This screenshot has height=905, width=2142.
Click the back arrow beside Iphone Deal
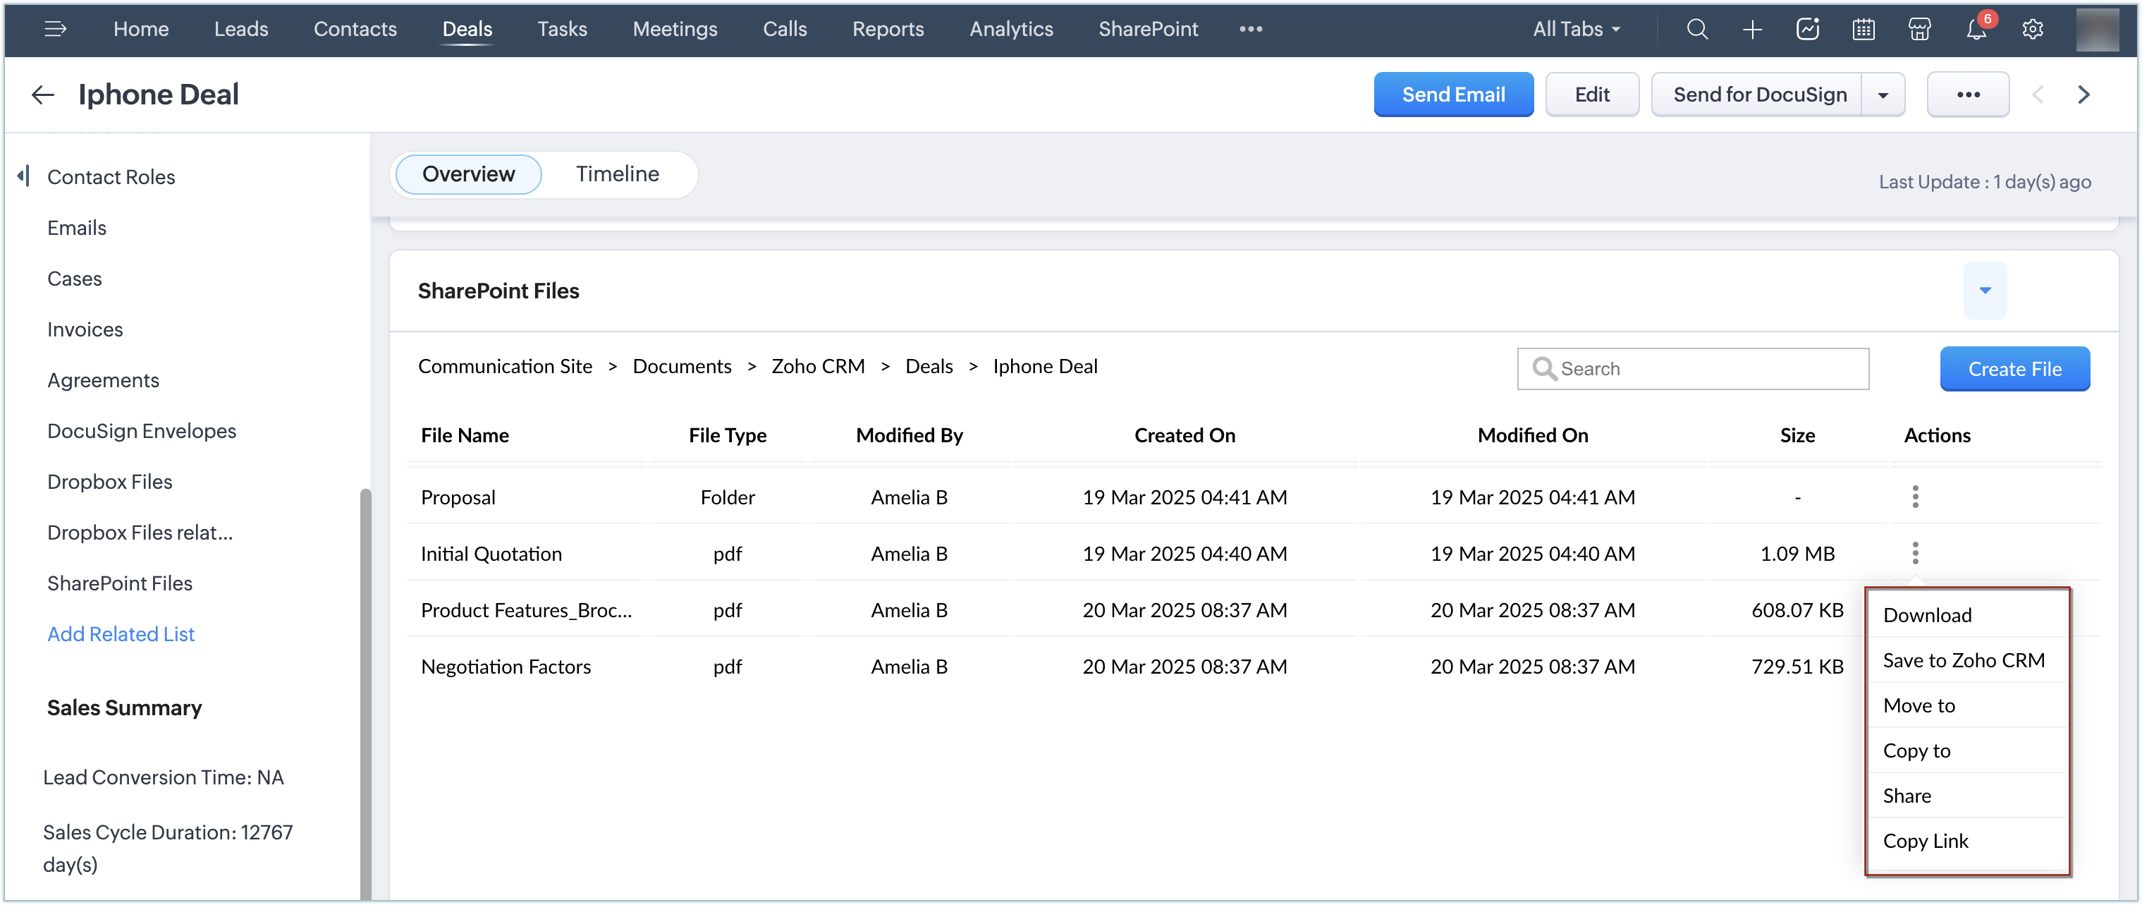pyautogui.click(x=42, y=95)
